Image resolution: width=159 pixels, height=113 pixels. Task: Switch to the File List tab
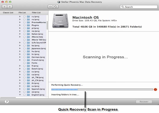click(22, 13)
